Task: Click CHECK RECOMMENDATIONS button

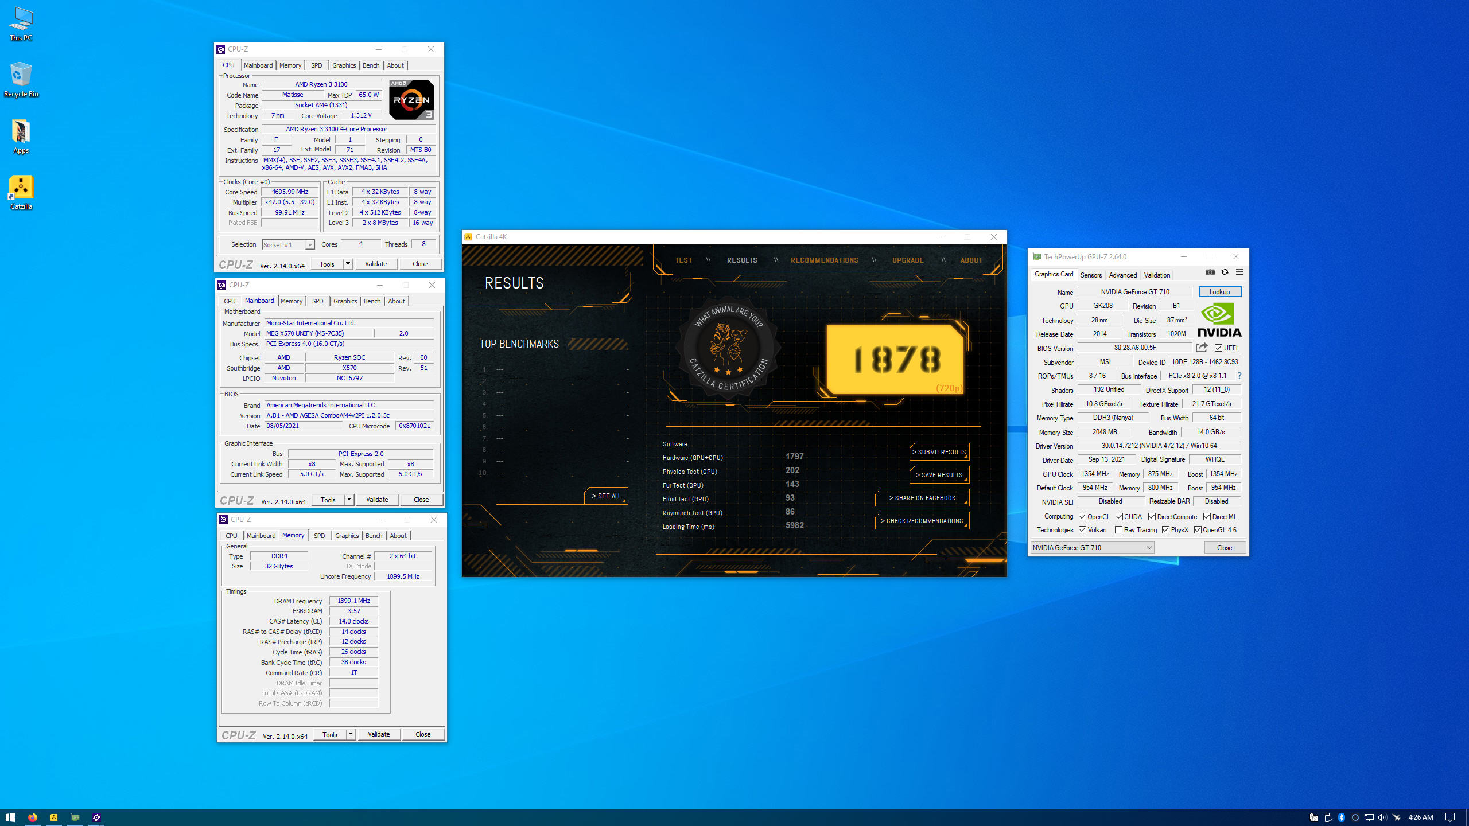Action: coord(922,521)
